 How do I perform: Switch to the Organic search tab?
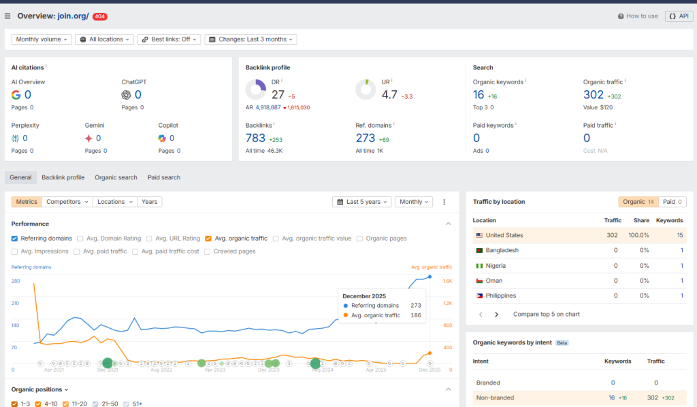(x=116, y=177)
